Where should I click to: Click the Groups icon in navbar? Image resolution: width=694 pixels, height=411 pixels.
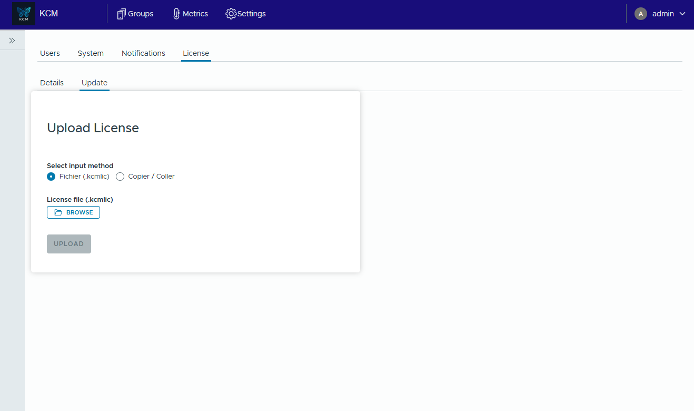tap(122, 14)
